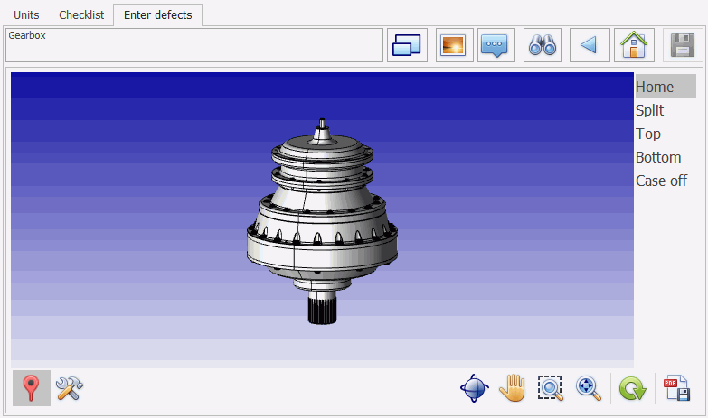Screen dimensions: 708x418
Task: Select the Home view
Action: [666, 86]
